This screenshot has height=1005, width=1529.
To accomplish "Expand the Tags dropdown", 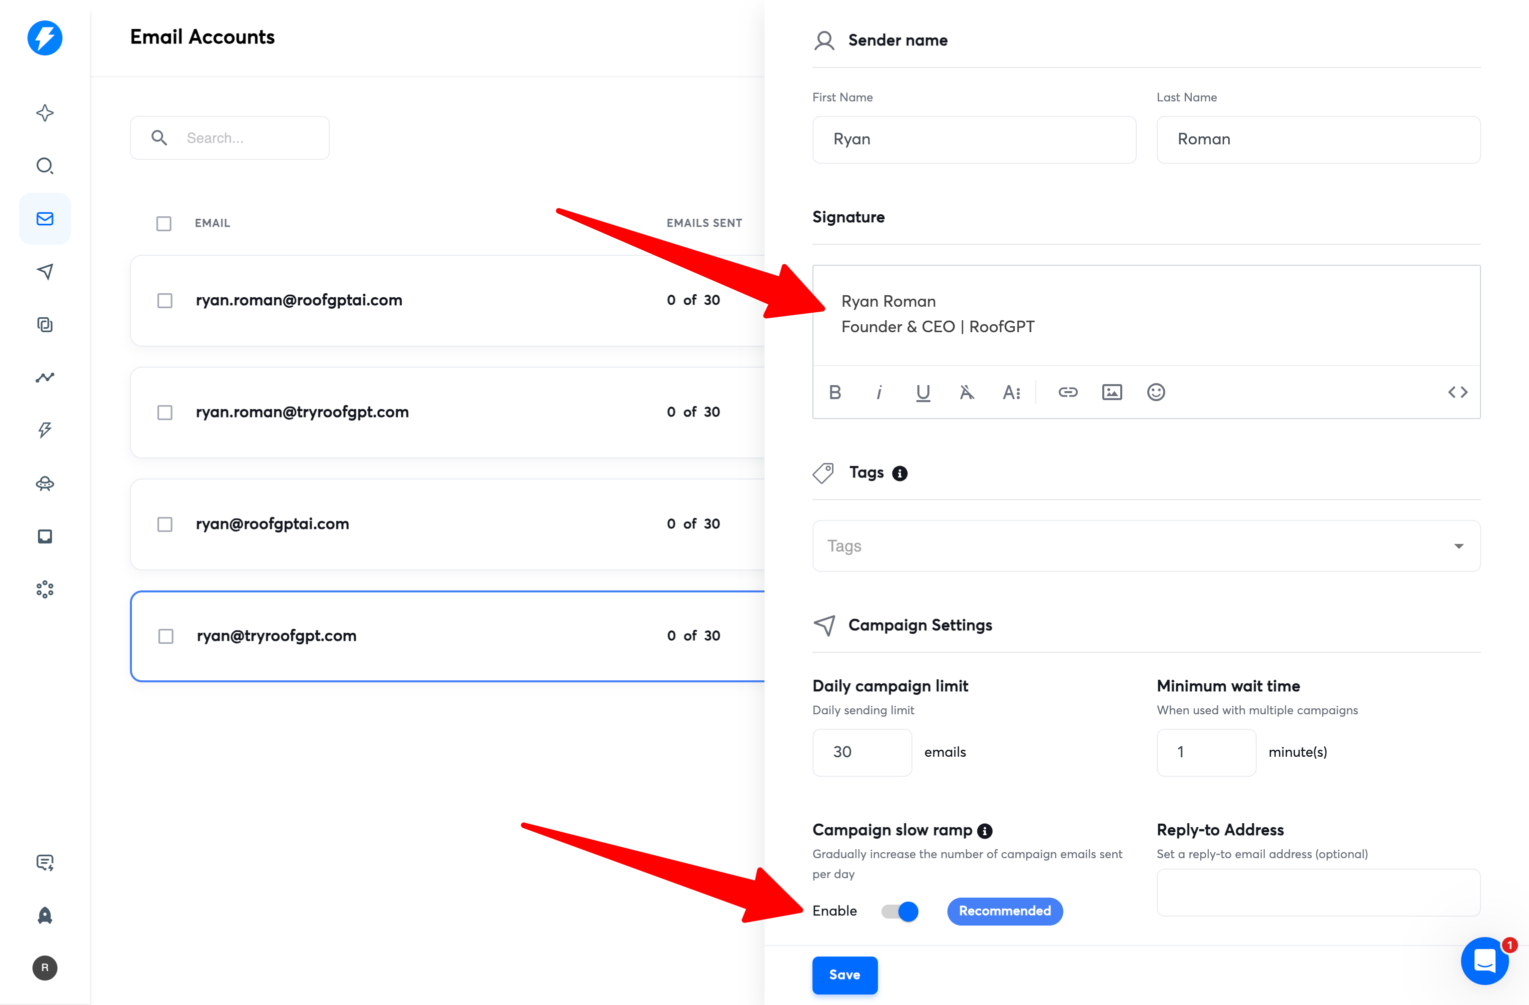I will tap(1459, 546).
